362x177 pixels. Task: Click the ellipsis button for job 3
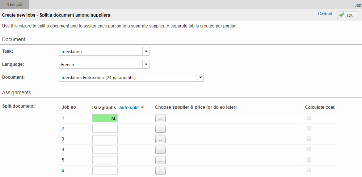point(160,139)
